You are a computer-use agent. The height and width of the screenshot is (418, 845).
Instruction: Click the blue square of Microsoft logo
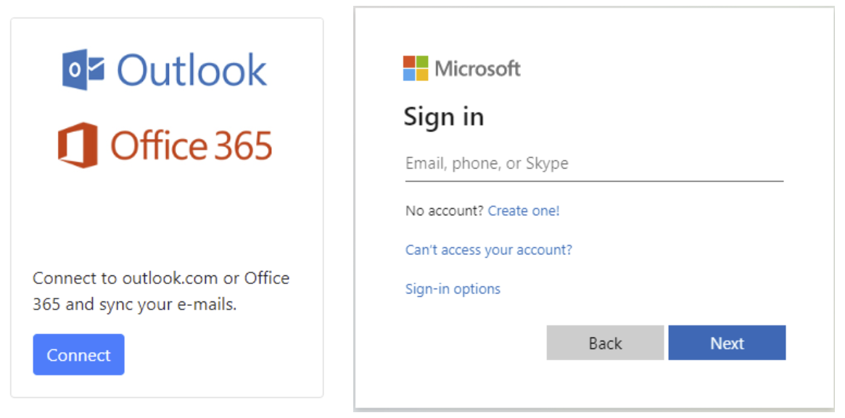pos(409,75)
